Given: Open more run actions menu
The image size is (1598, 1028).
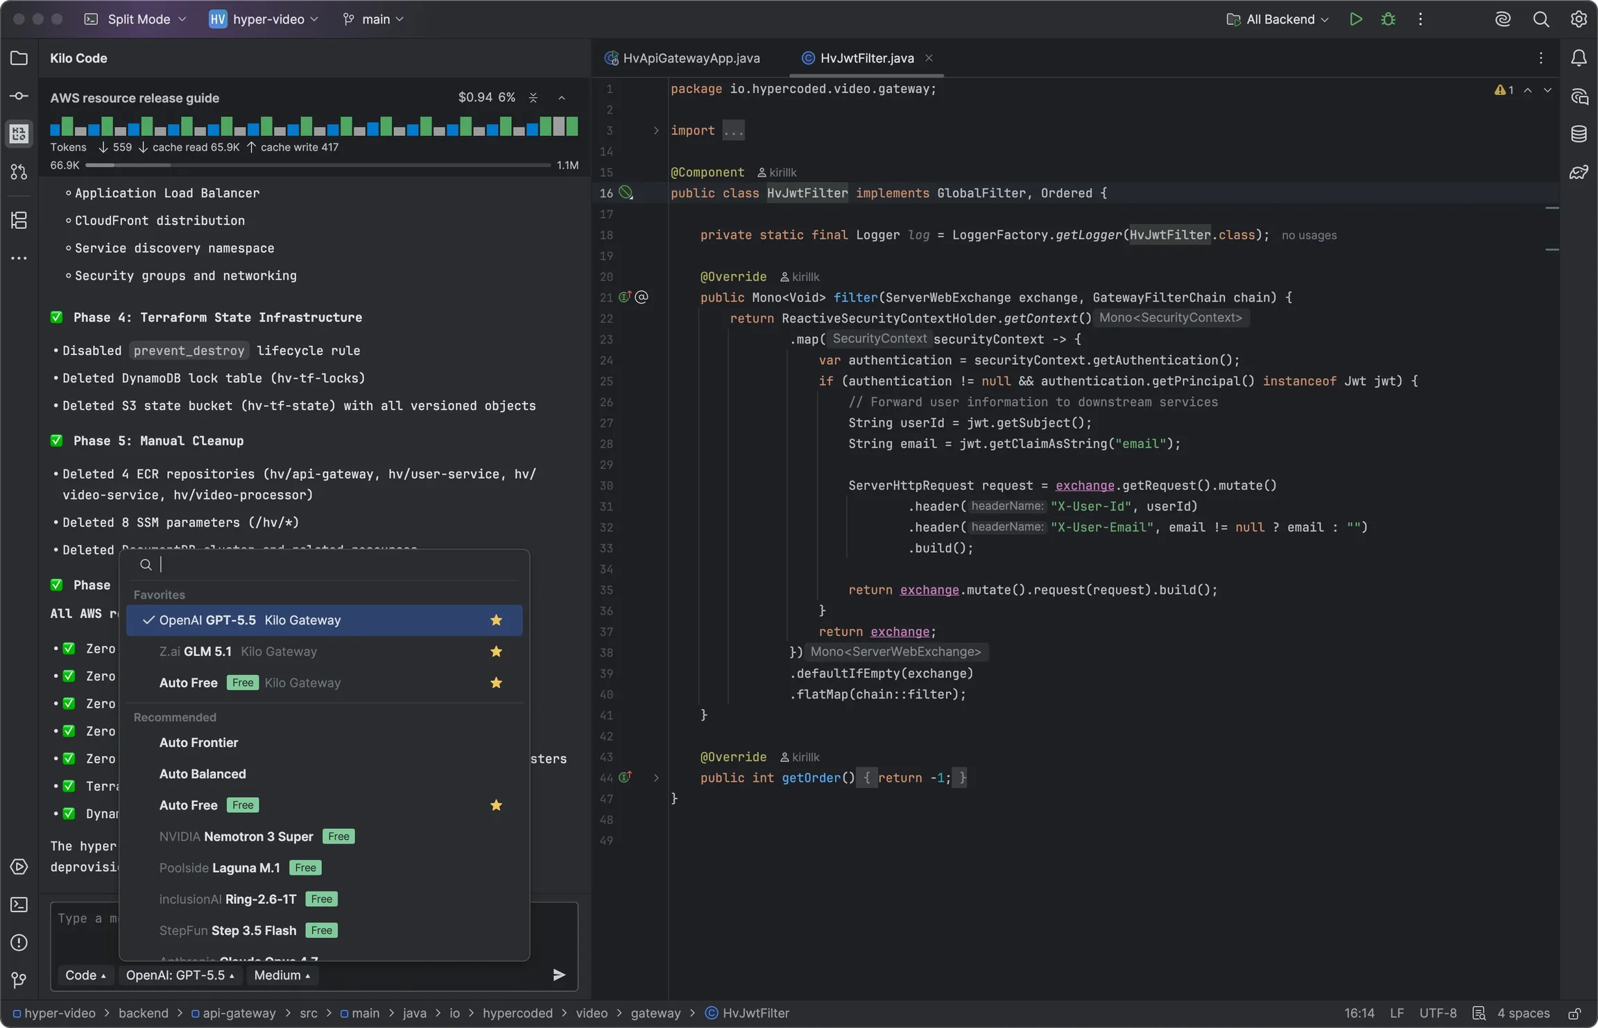Looking at the screenshot, I should [1420, 19].
